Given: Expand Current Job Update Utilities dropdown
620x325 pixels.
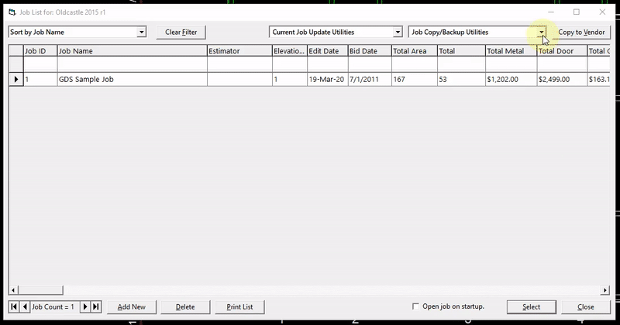Looking at the screenshot, I should click(398, 32).
